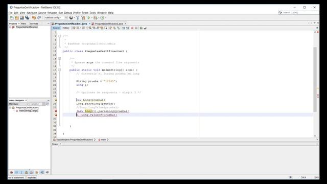
Task: Click the main breadcrumb below the editor
Action: pyautogui.click(x=103, y=140)
